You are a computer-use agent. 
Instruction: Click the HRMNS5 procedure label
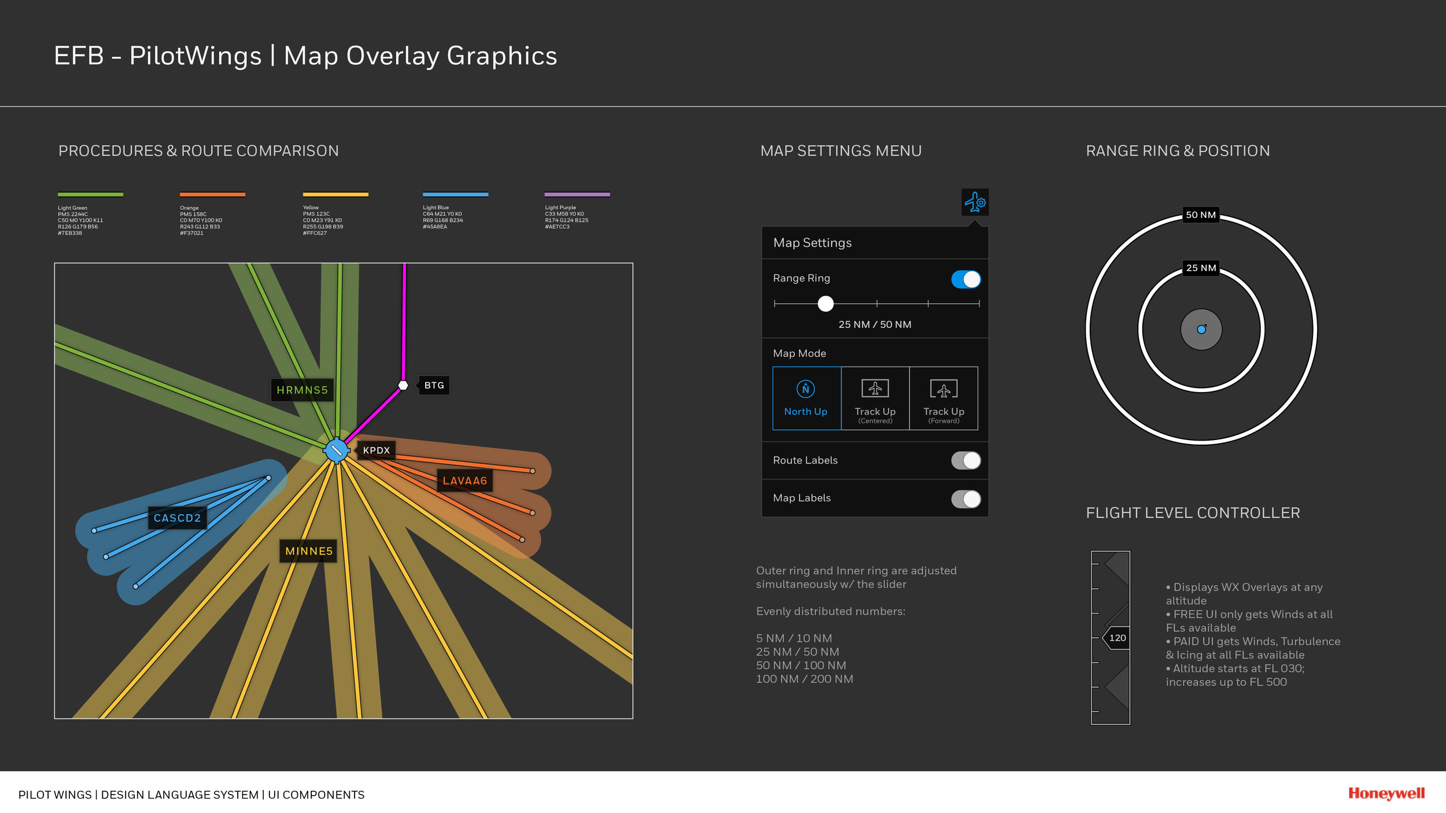tap(302, 390)
